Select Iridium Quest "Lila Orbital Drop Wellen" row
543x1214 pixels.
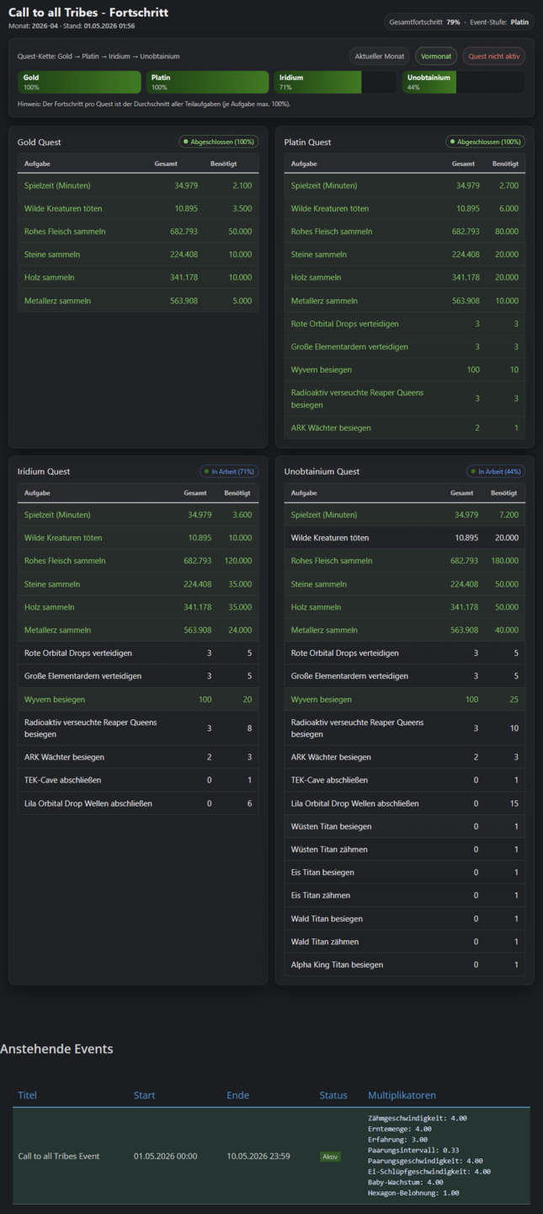(138, 804)
